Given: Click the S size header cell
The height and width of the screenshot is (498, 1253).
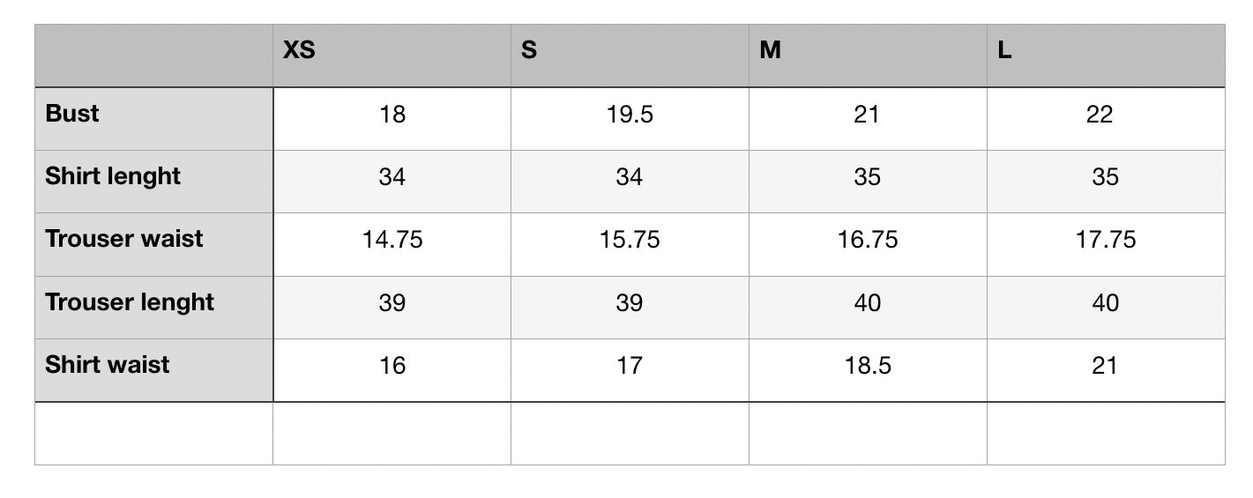Looking at the screenshot, I should click(630, 56).
